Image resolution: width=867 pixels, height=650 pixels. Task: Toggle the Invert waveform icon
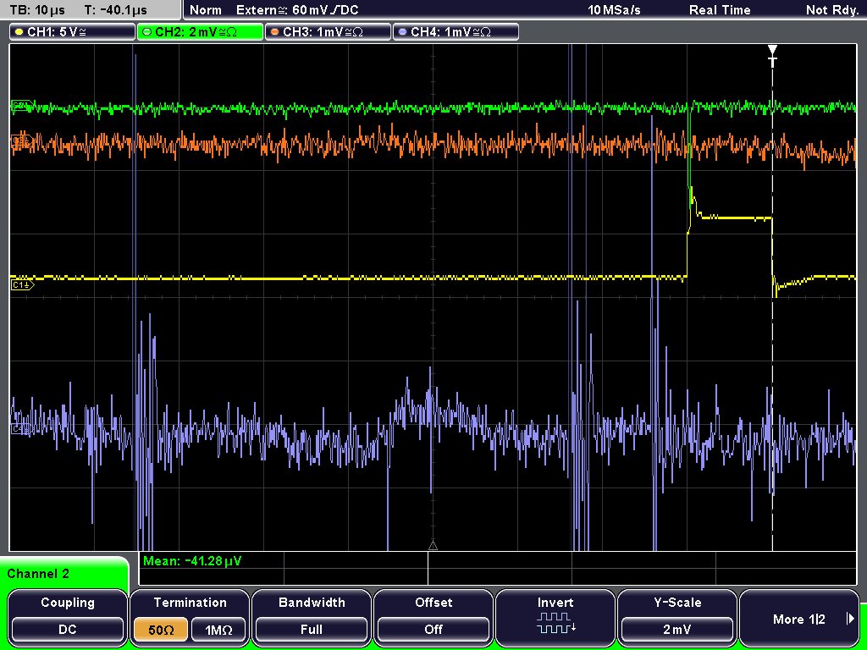[555, 623]
